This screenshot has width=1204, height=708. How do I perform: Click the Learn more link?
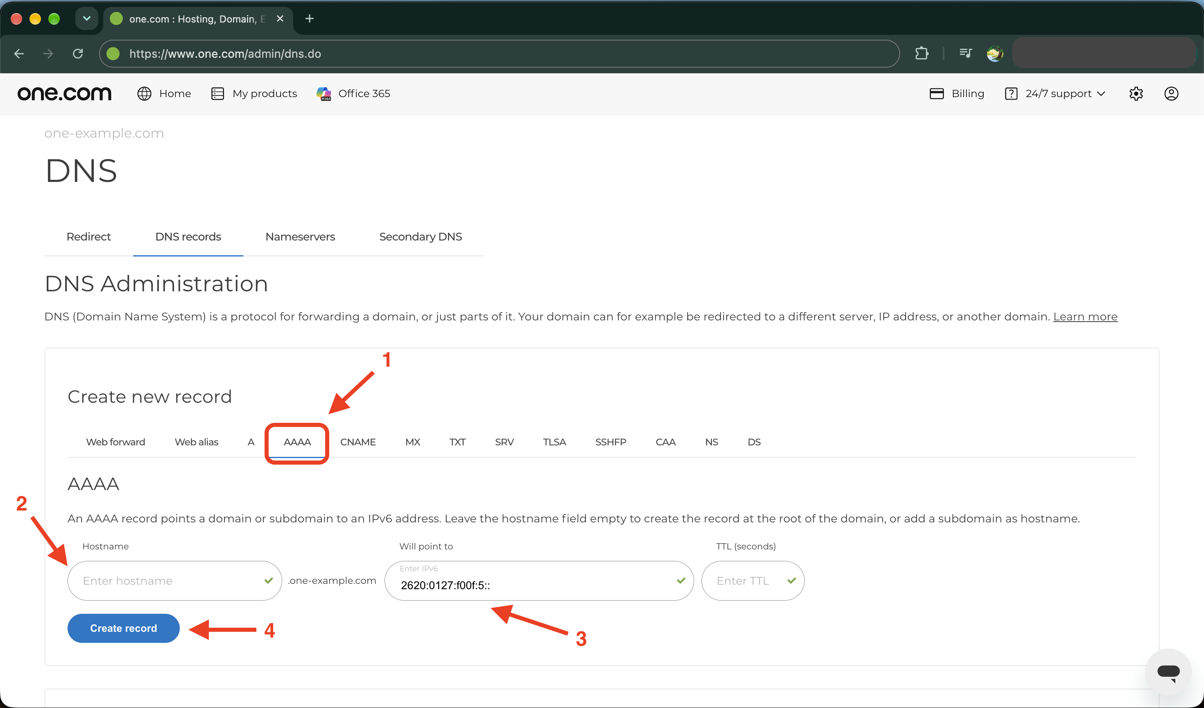[x=1085, y=316]
